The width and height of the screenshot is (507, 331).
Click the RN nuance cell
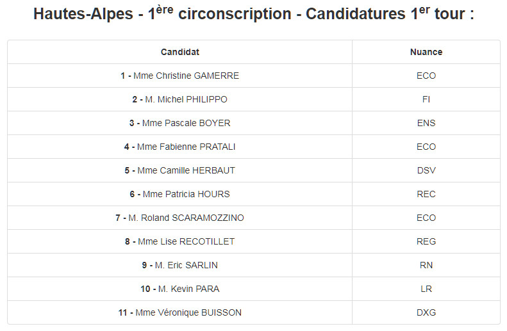click(426, 265)
